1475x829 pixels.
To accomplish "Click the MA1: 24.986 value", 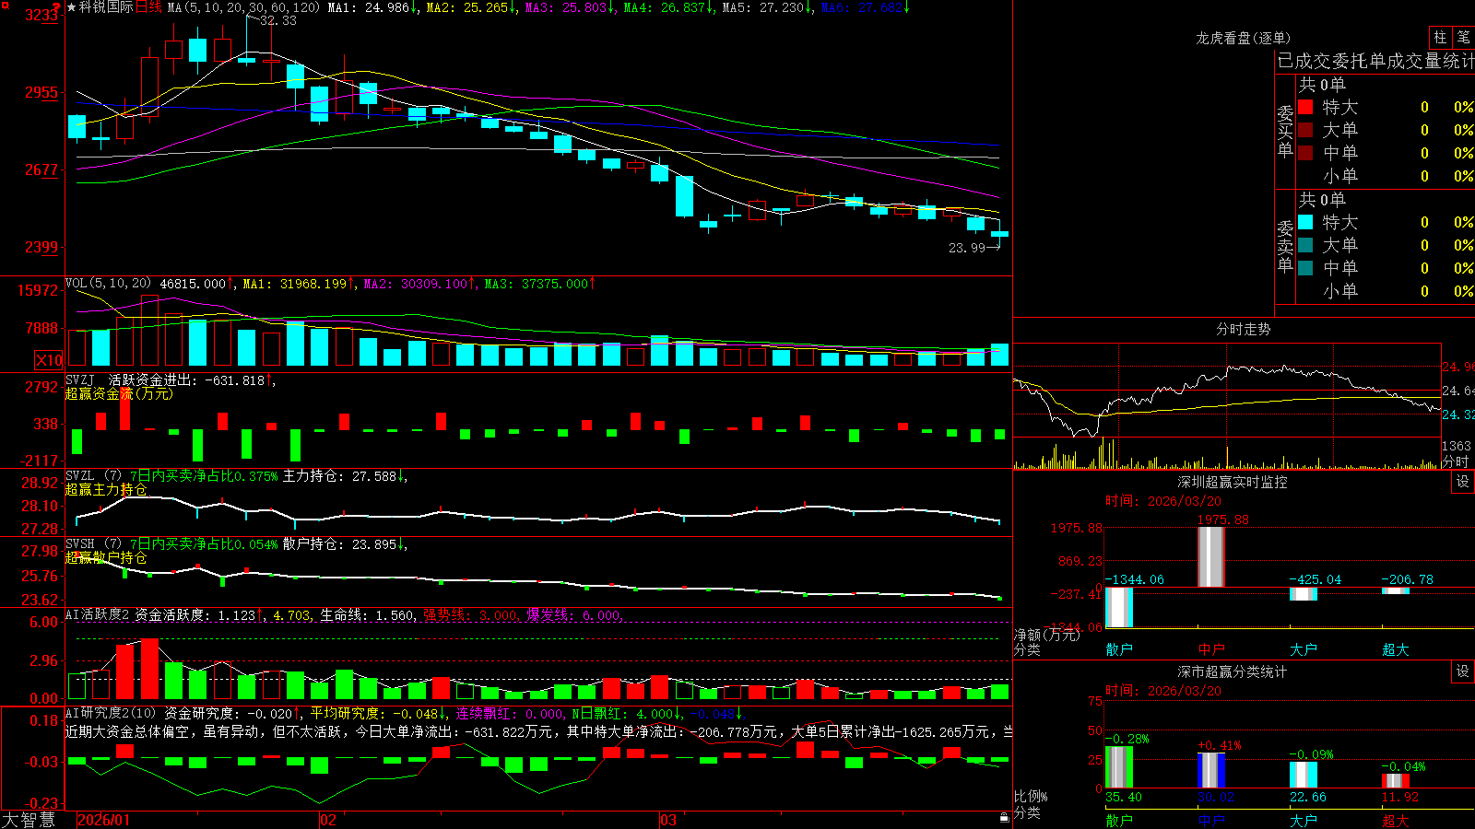I will 372,7.
